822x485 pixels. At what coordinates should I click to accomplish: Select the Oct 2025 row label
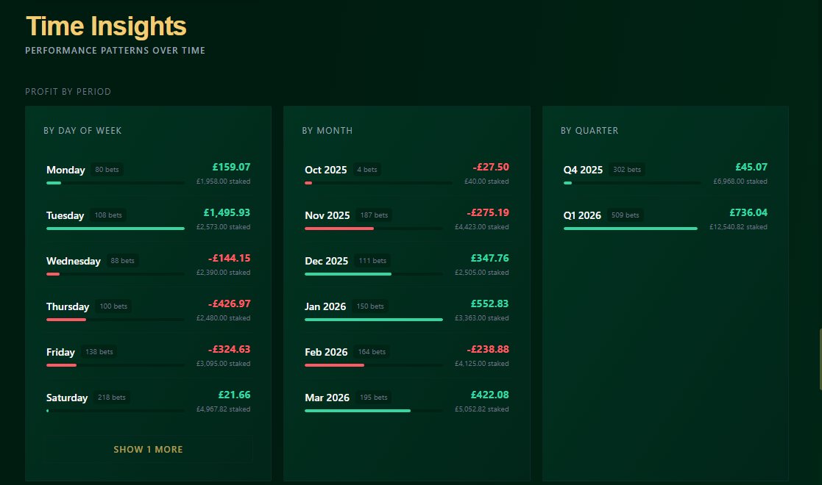325,170
